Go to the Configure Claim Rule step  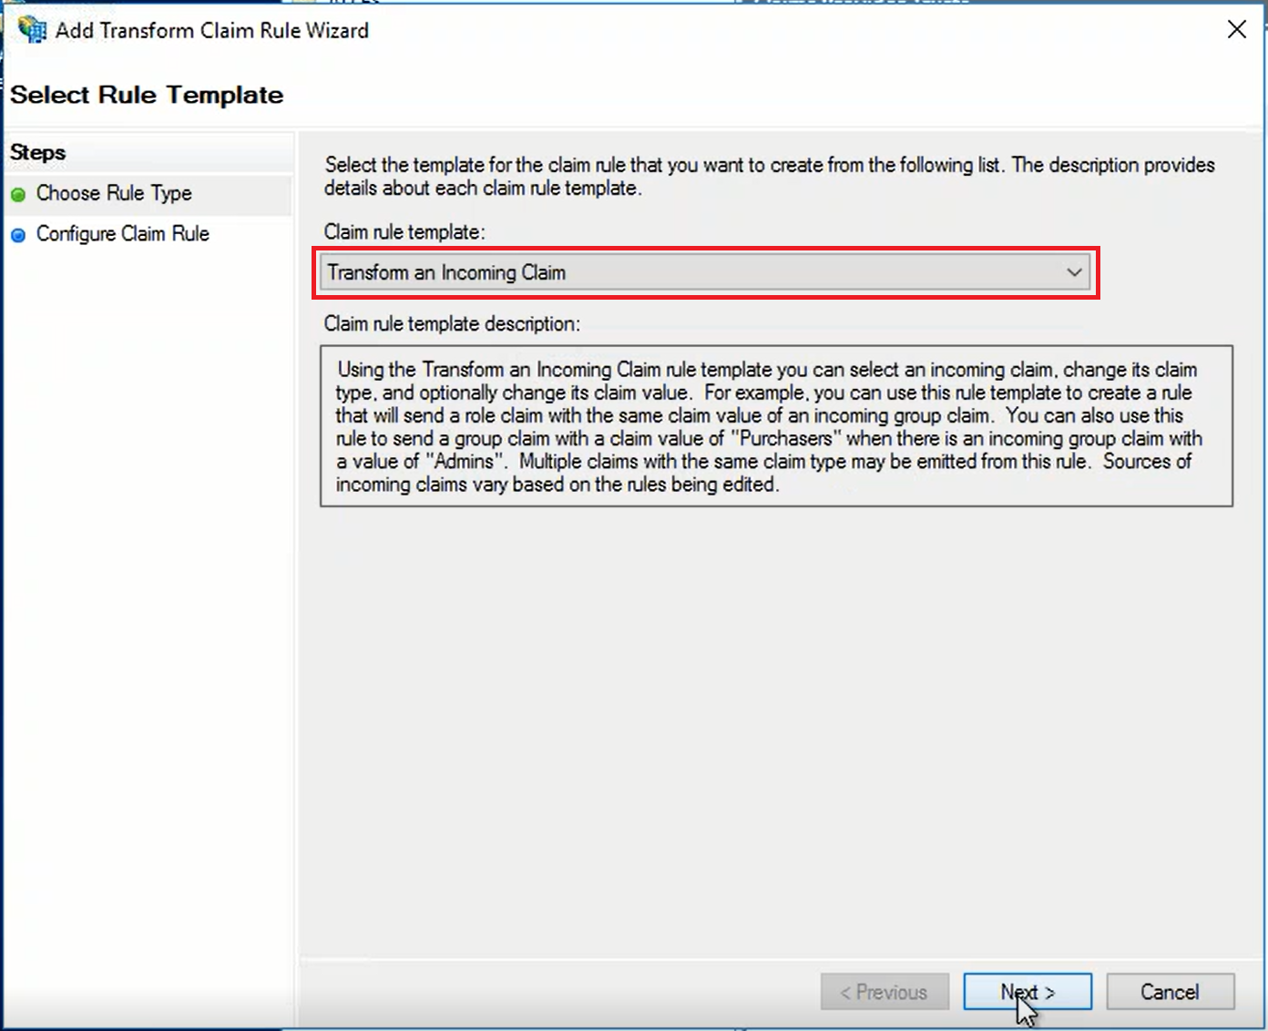coord(123,234)
